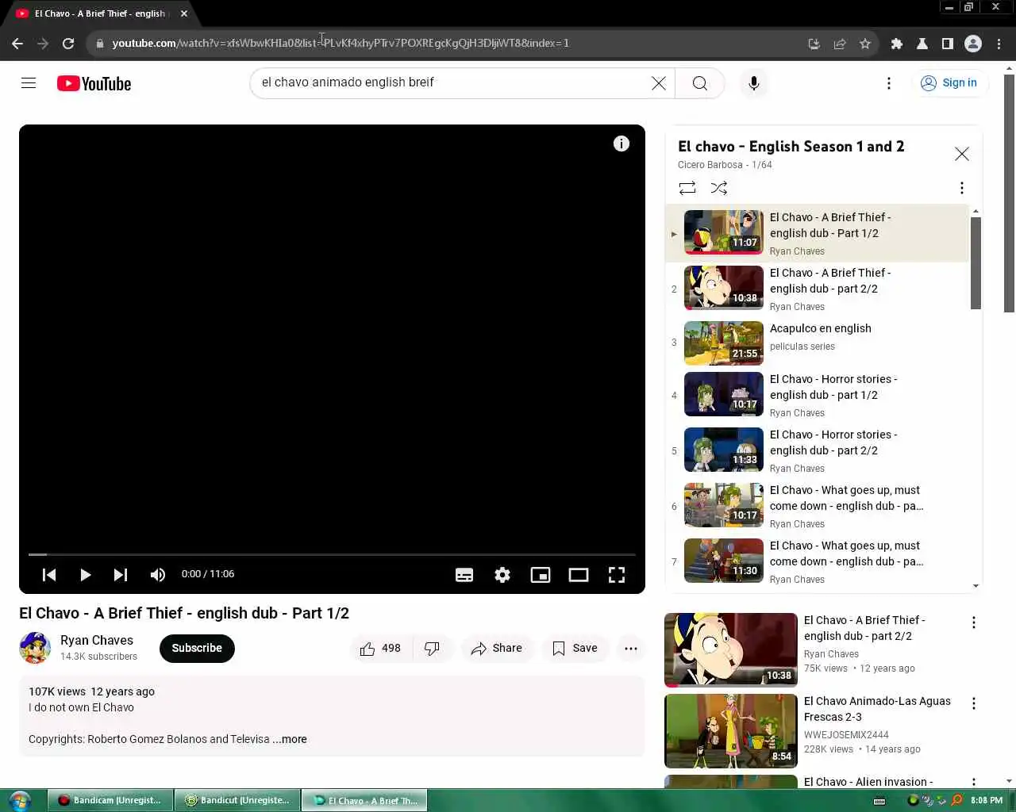Search with your voice microphone
The width and height of the screenshot is (1016, 812).
click(x=754, y=83)
